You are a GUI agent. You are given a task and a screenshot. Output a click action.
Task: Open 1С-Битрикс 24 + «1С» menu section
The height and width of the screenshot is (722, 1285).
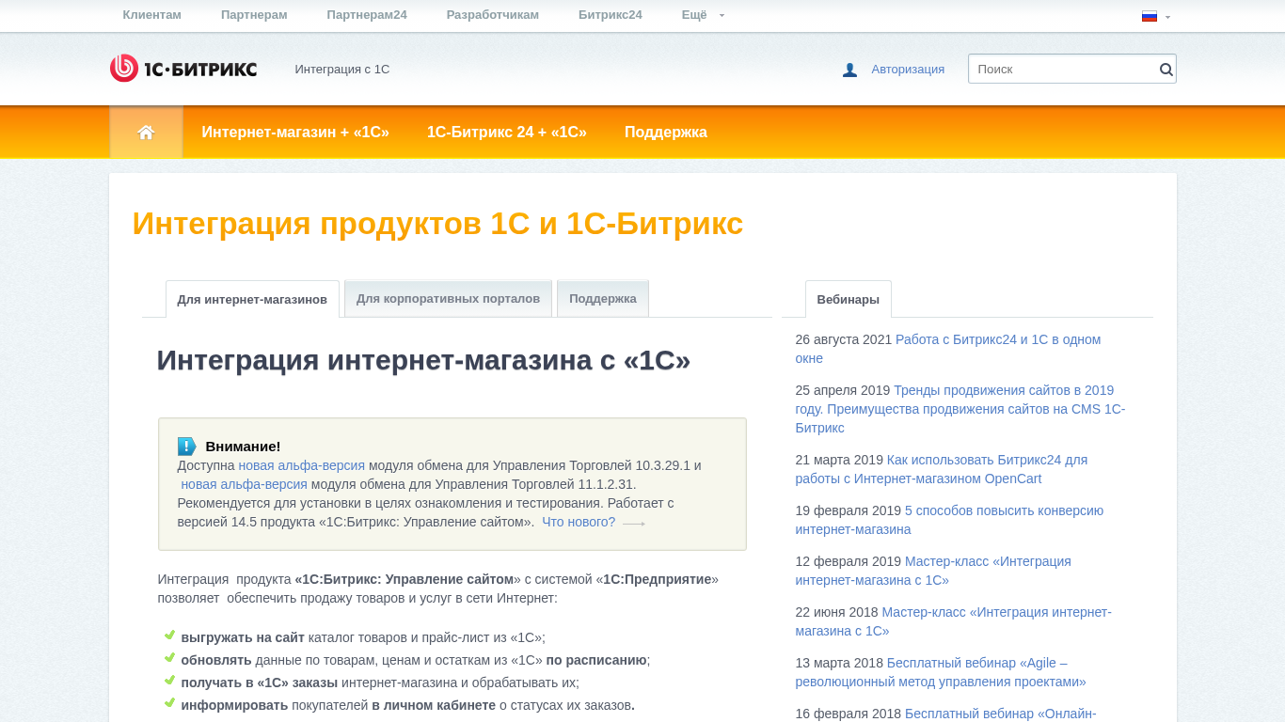[x=506, y=133]
